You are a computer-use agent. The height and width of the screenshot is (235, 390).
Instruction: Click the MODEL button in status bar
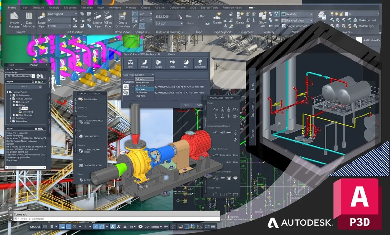(35, 227)
